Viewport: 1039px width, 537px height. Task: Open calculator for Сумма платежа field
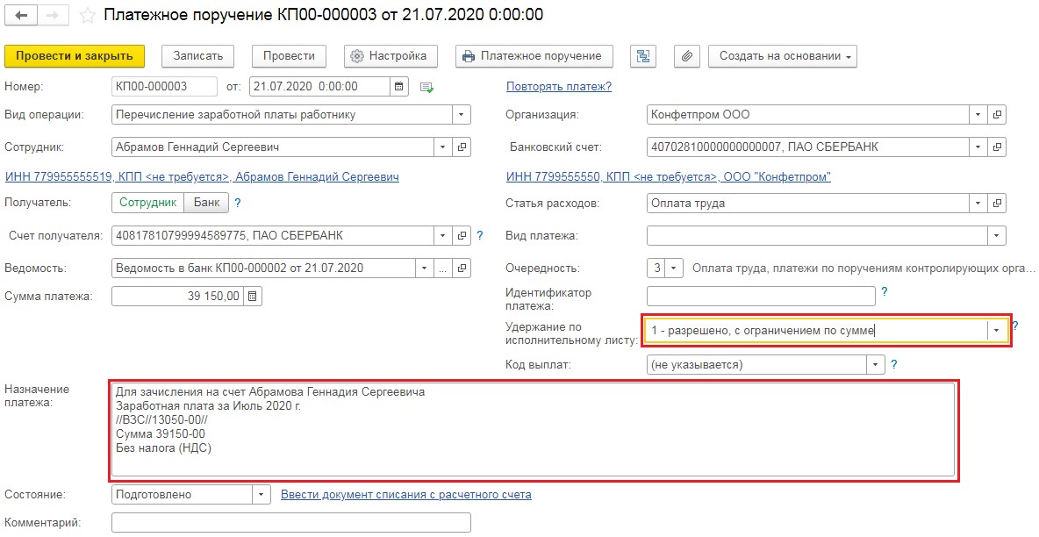click(x=253, y=297)
